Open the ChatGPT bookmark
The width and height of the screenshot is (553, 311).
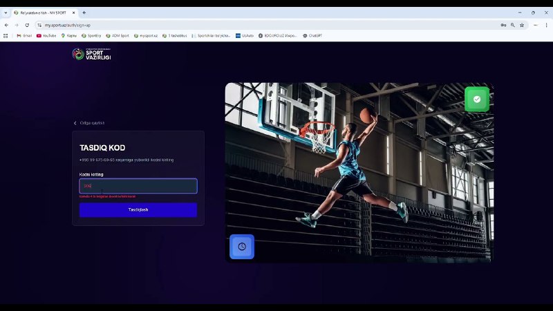pos(312,35)
